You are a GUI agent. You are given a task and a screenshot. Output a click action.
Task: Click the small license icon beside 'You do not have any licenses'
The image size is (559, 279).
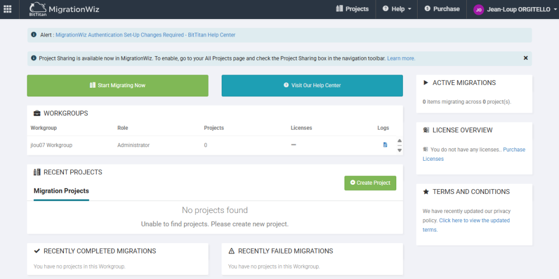pos(426,149)
